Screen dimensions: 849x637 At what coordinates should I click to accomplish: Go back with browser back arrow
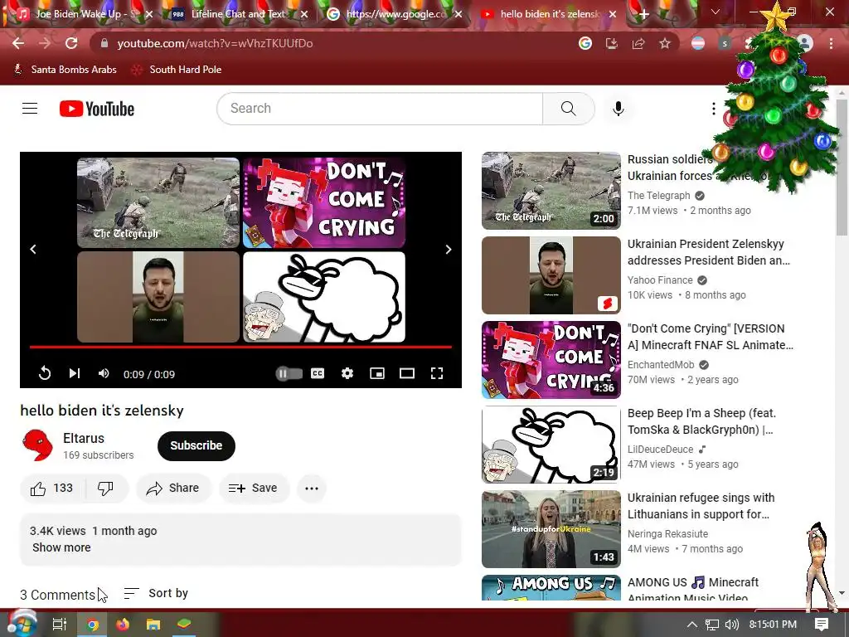coord(18,43)
